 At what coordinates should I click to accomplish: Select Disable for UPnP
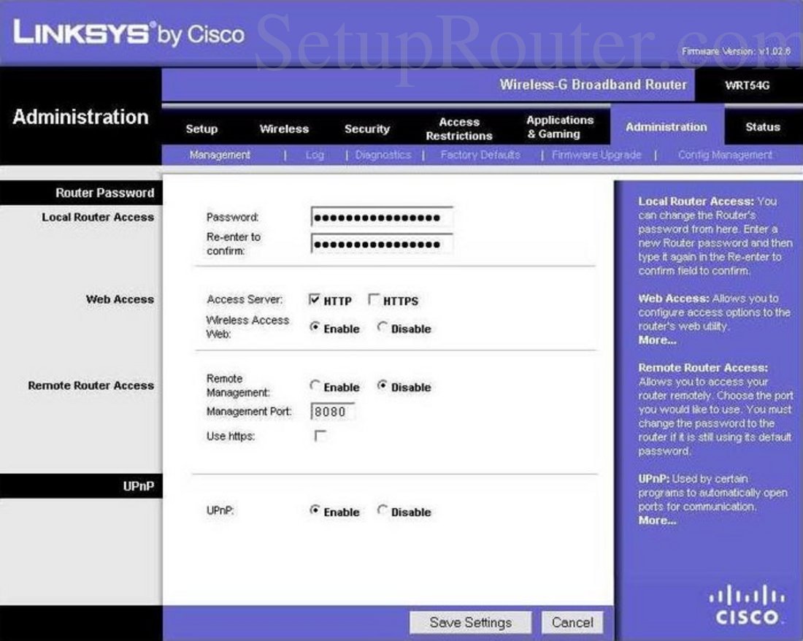(382, 511)
